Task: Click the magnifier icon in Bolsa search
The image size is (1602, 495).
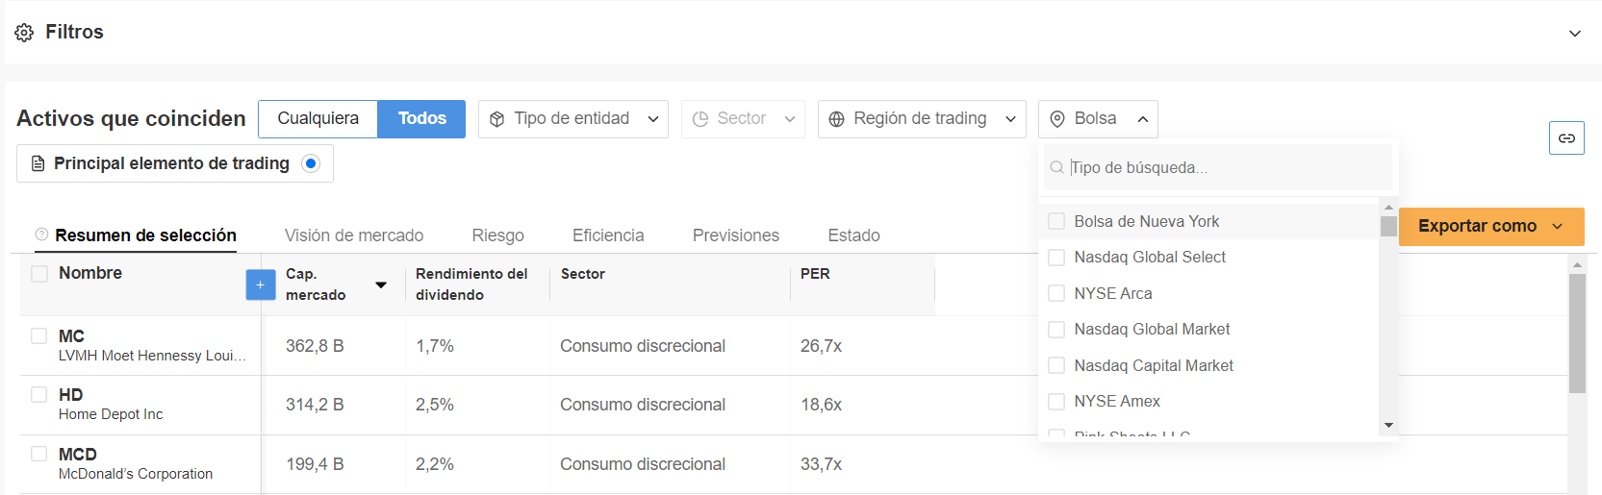Action: click(1057, 168)
